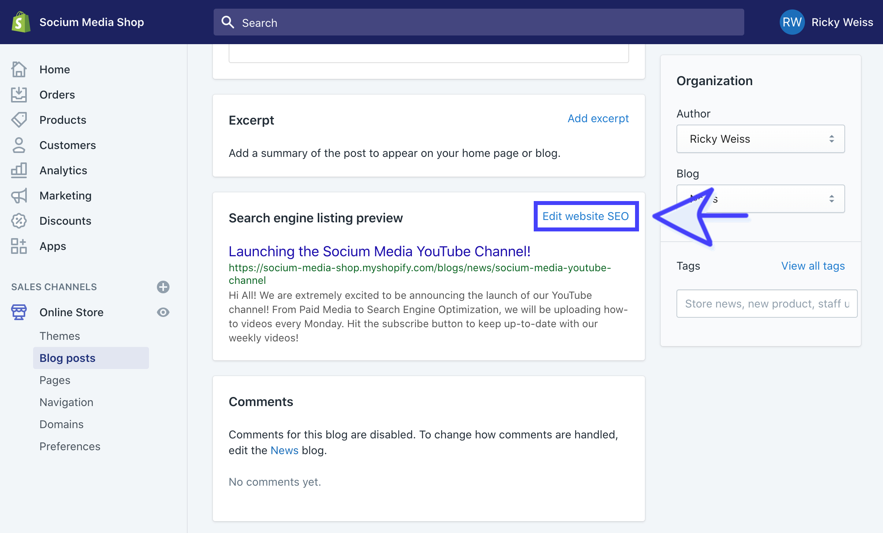Click the Excerpt section heading

click(251, 120)
